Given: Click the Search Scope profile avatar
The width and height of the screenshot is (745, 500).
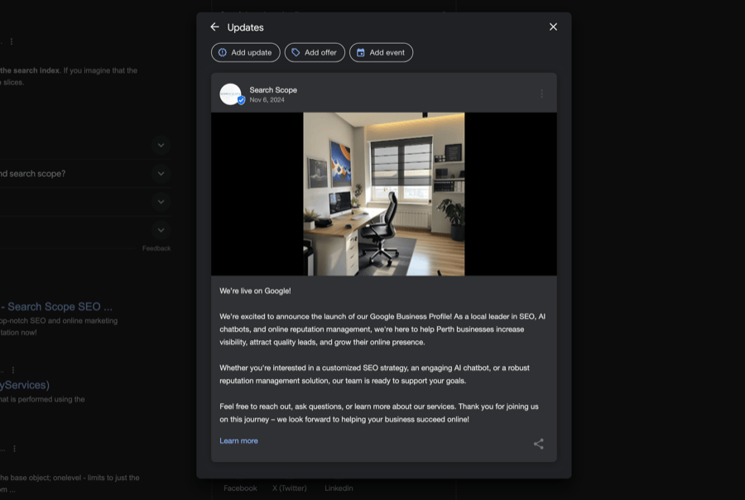Looking at the screenshot, I should pyautogui.click(x=231, y=94).
